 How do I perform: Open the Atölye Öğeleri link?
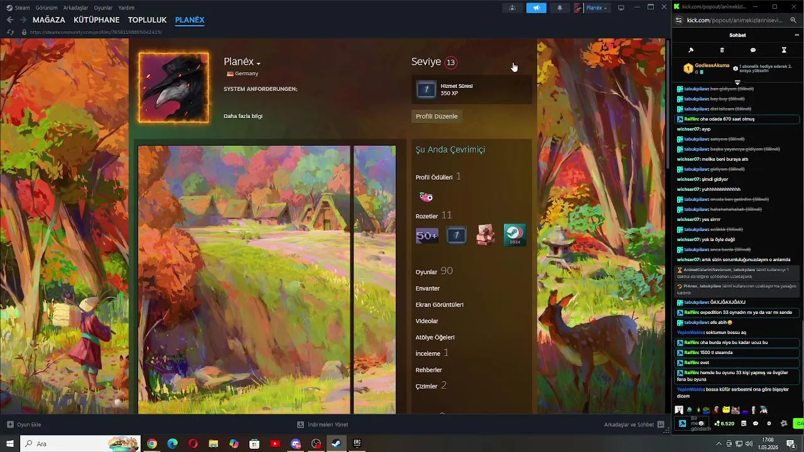point(435,338)
